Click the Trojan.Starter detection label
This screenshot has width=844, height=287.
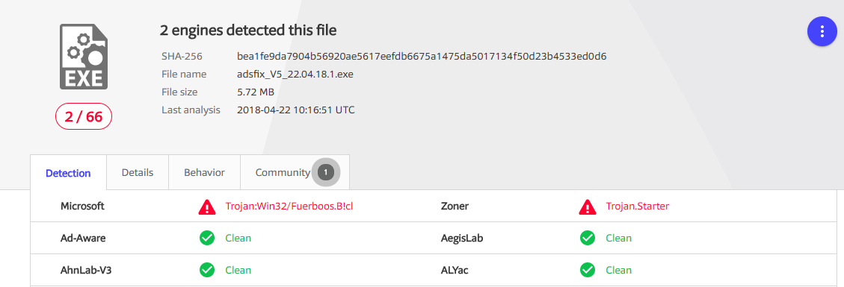tap(638, 206)
